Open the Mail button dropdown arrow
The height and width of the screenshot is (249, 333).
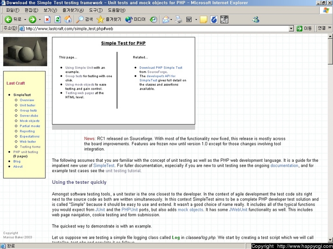(x=171, y=20)
